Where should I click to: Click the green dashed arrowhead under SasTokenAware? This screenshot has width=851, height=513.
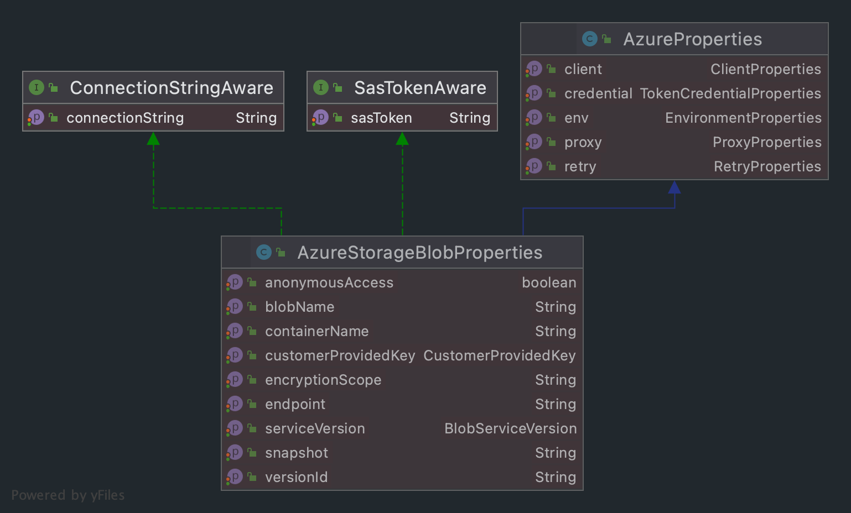[402, 139]
